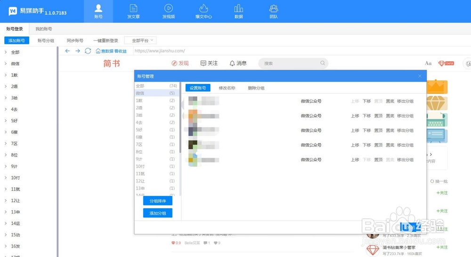This screenshot has height=257, width=471.
Task: Click 置顶 for the second account row
Action: (x=378, y=116)
